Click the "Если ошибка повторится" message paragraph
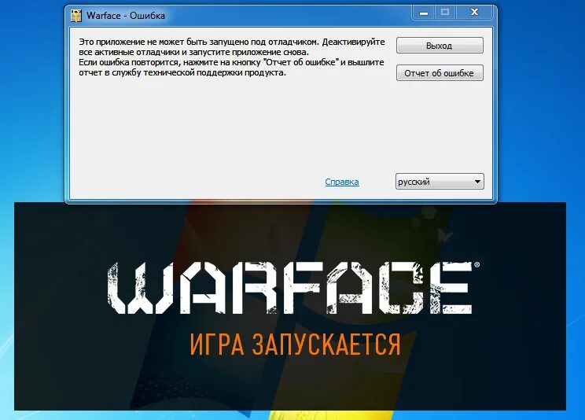 231,68
